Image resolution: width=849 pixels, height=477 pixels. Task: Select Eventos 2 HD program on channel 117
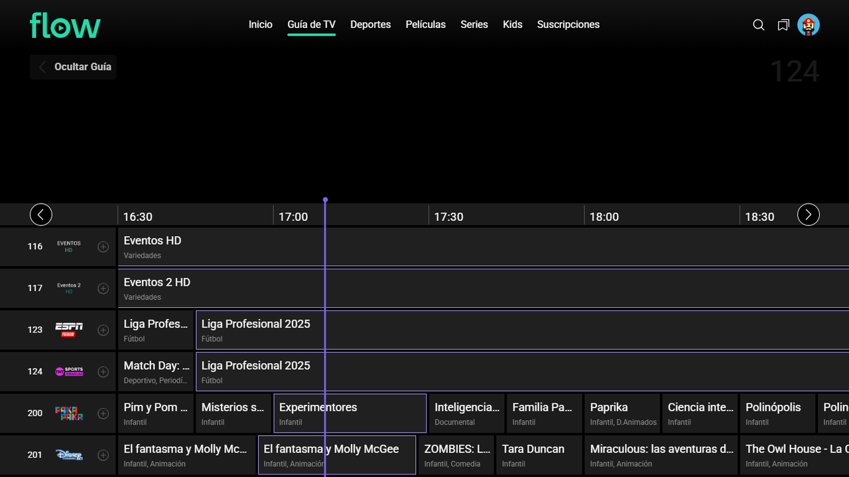[x=483, y=289]
